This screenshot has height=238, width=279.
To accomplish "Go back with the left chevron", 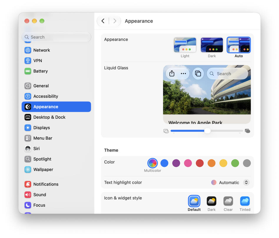I will 103,21.
